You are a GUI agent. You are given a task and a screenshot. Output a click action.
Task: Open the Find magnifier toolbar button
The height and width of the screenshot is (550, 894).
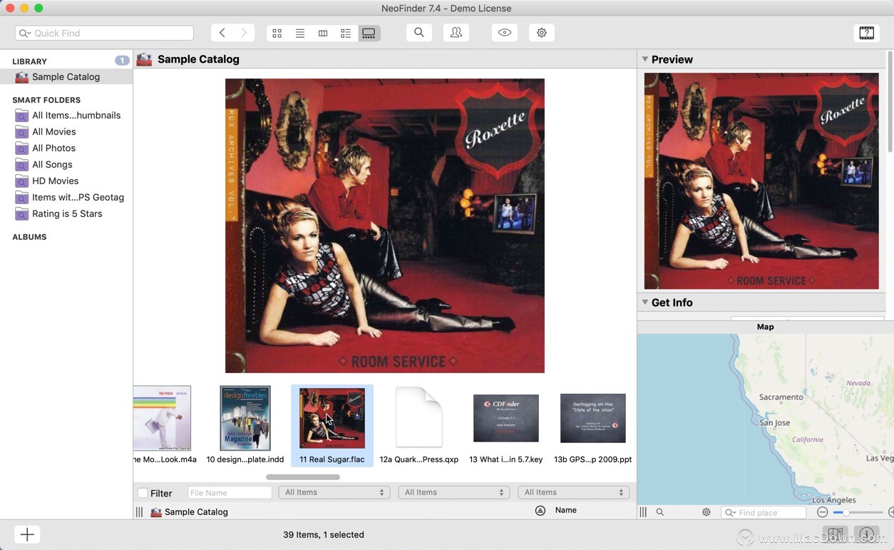[x=419, y=33]
